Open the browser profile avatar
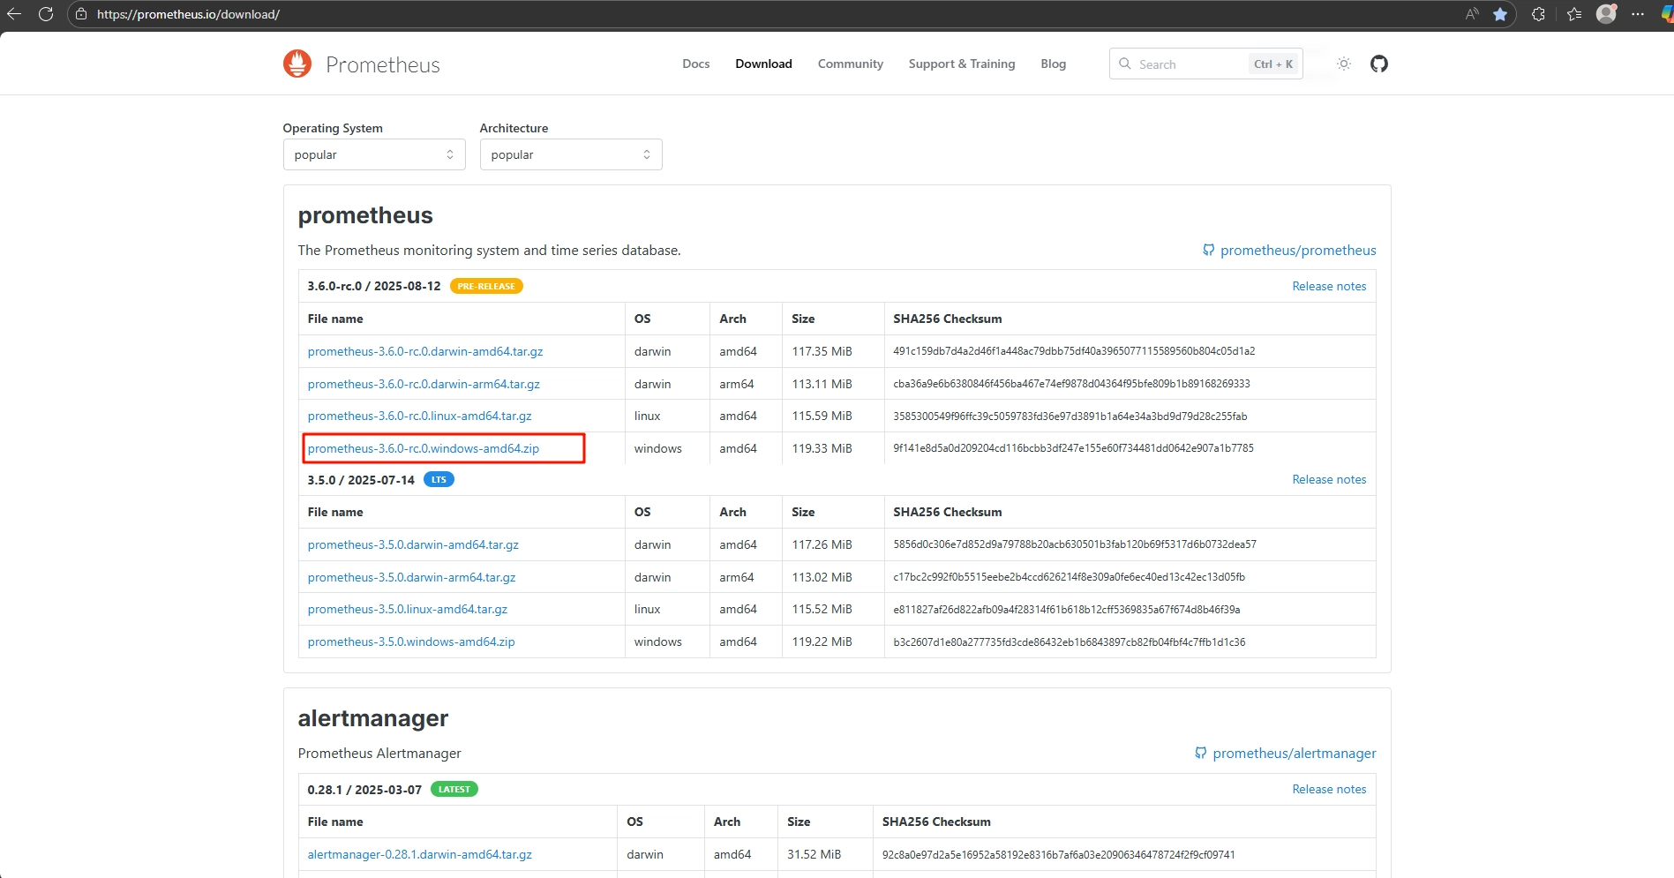Viewport: 1674px width, 878px height. coord(1606,14)
